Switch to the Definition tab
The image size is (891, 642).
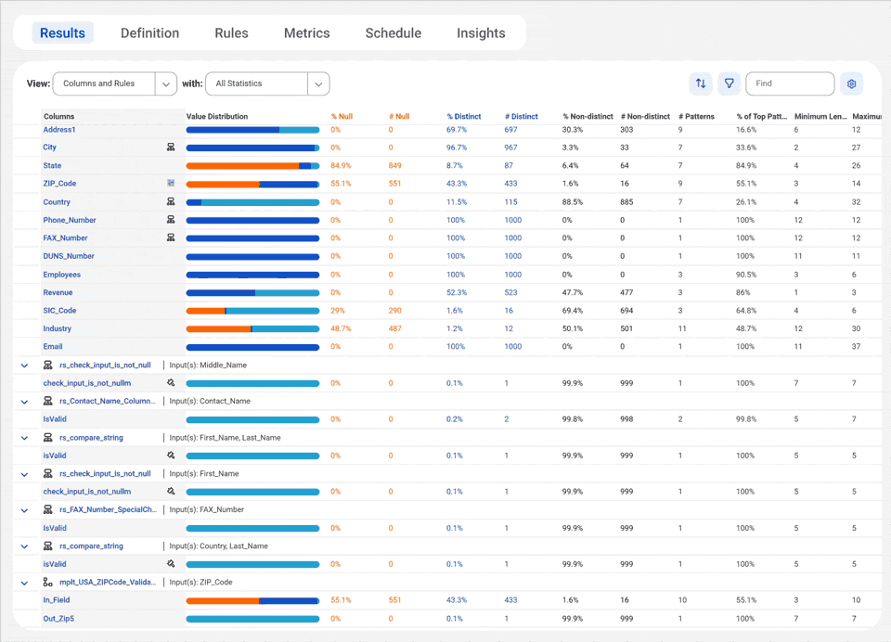click(149, 32)
